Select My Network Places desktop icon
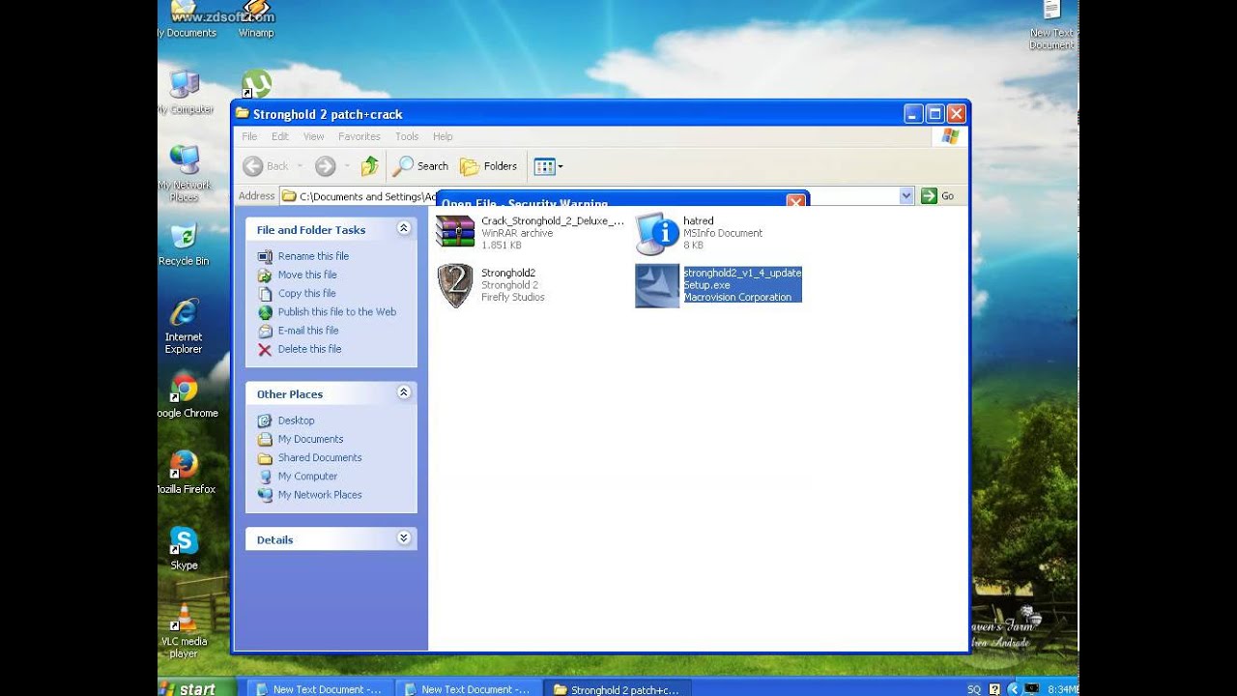Image resolution: width=1237 pixels, height=696 pixels. (185, 174)
